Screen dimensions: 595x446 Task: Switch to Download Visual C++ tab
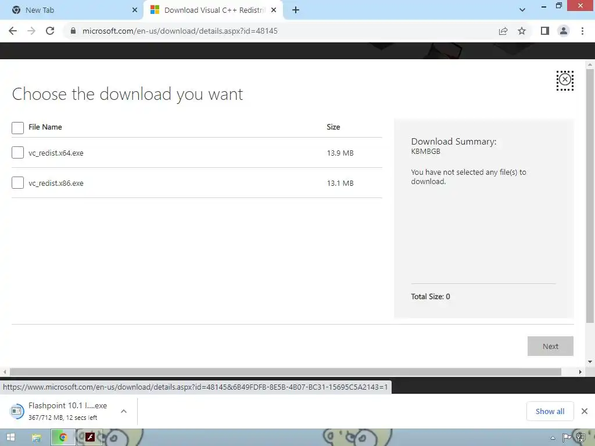(213, 10)
